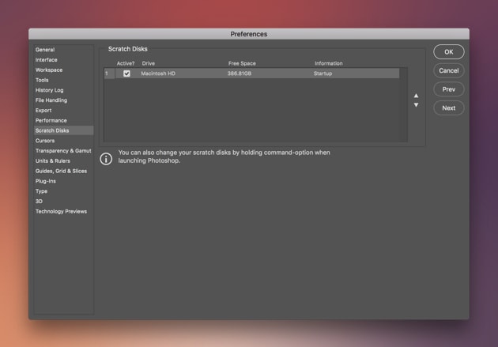The height and width of the screenshot is (347, 498).
Task: Select Workspace in the sidebar
Action: click(x=49, y=70)
